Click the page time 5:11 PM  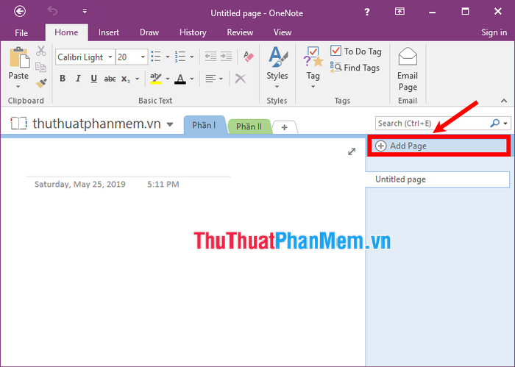(x=163, y=184)
